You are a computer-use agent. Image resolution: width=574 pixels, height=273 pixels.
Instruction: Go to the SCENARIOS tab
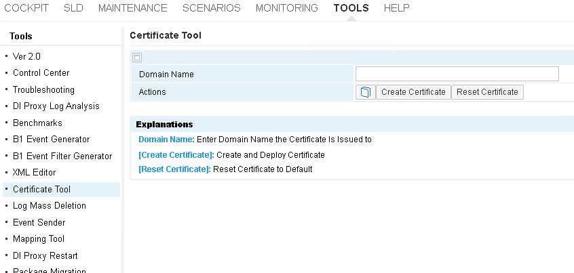tap(212, 8)
